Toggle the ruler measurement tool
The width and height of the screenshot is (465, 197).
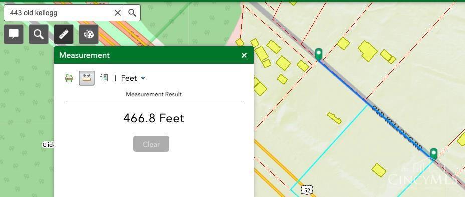pos(64,34)
